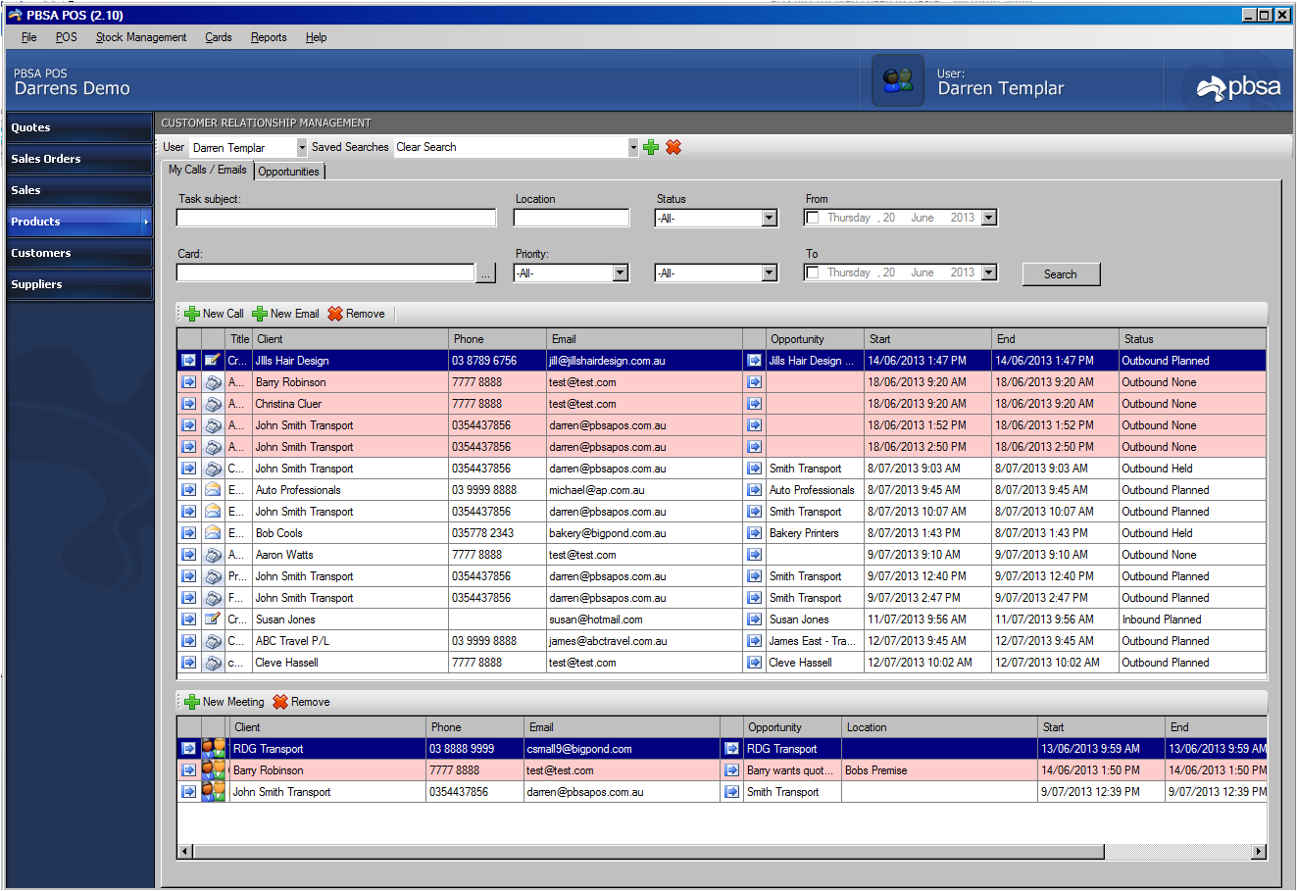Open the unlabeled -All- dropdown beside Priority

(770, 273)
